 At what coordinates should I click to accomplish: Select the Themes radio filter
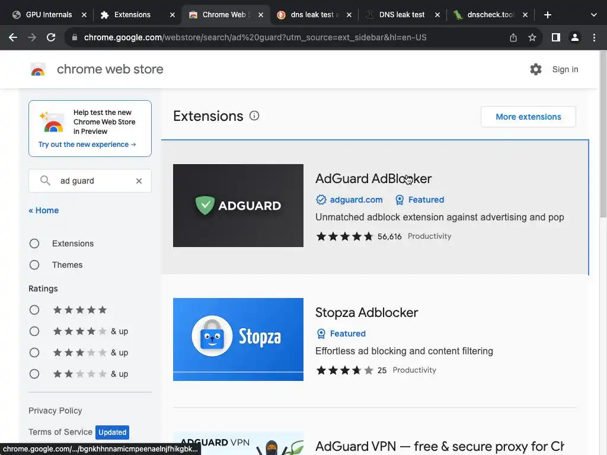(34, 265)
